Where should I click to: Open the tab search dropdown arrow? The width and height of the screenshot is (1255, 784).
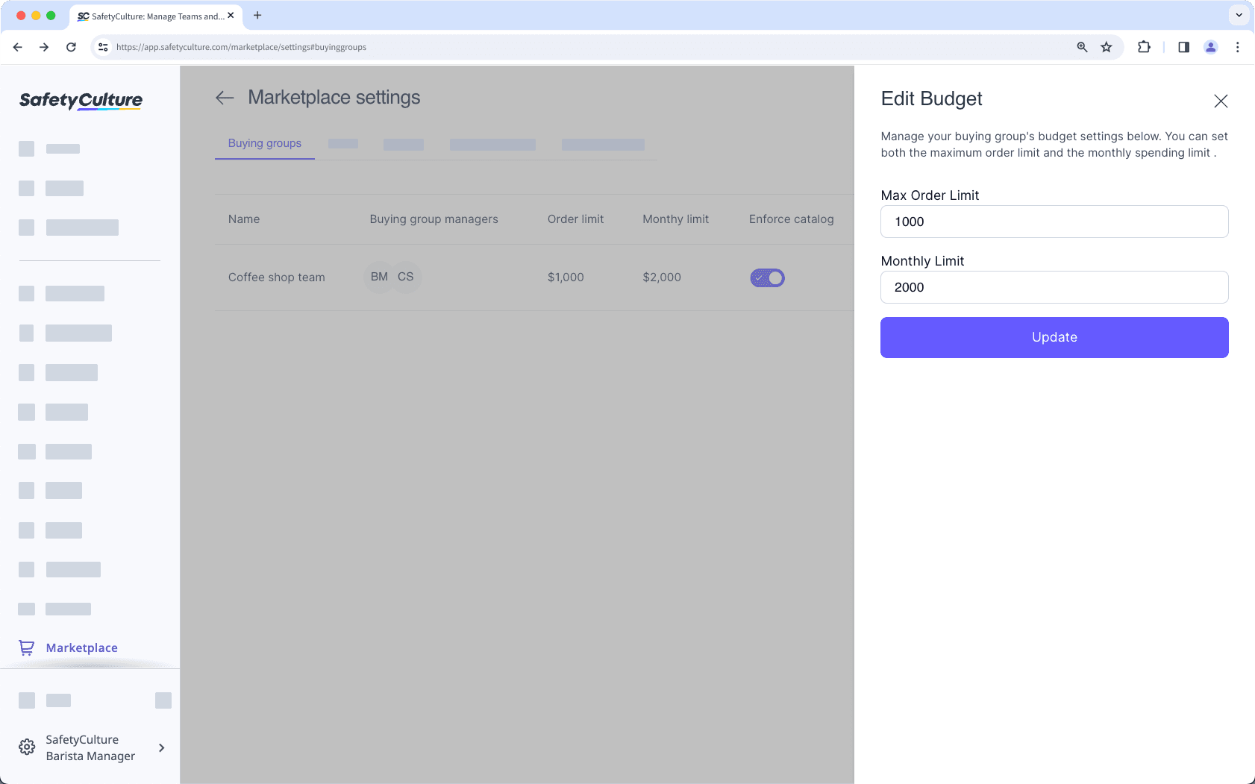point(1238,15)
